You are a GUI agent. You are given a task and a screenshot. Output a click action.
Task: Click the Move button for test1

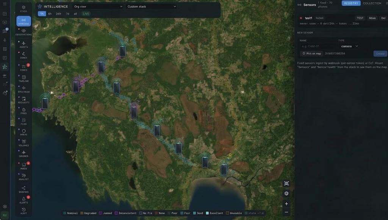point(372,18)
